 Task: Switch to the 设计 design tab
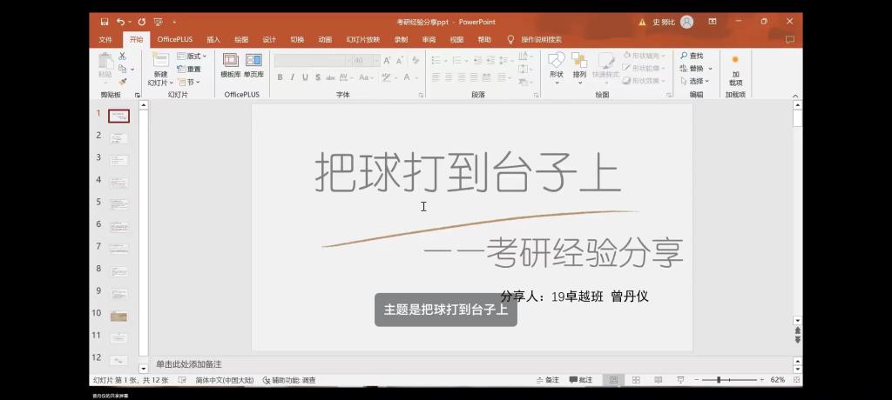pyautogui.click(x=269, y=39)
